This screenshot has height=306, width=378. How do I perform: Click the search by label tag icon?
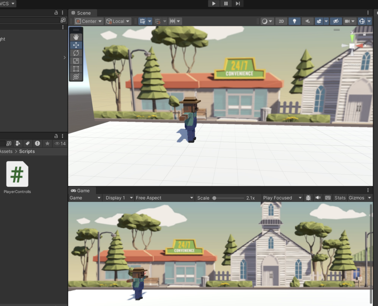(x=27, y=143)
